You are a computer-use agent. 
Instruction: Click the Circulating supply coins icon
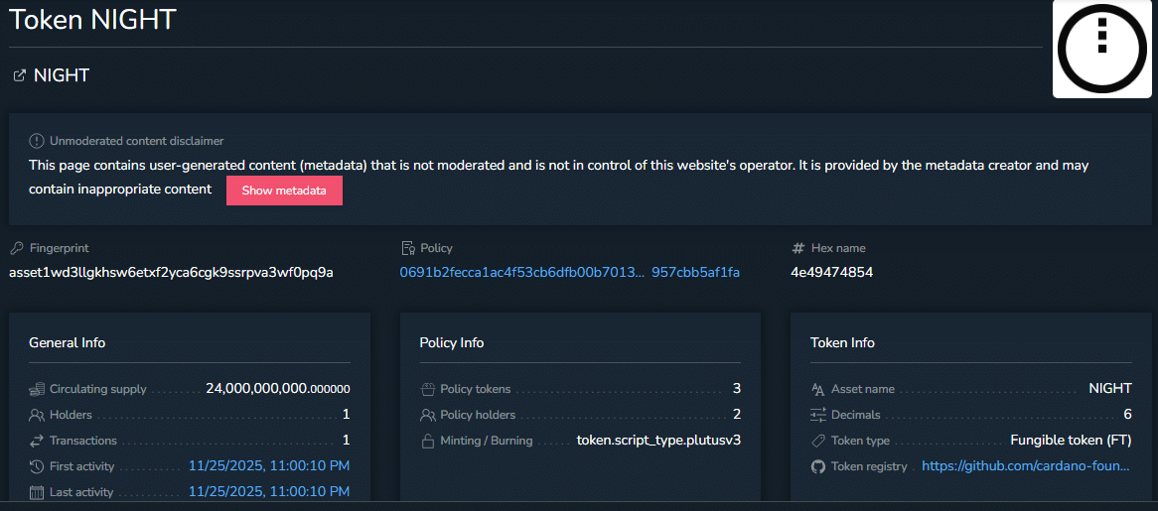[x=37, y=389]
